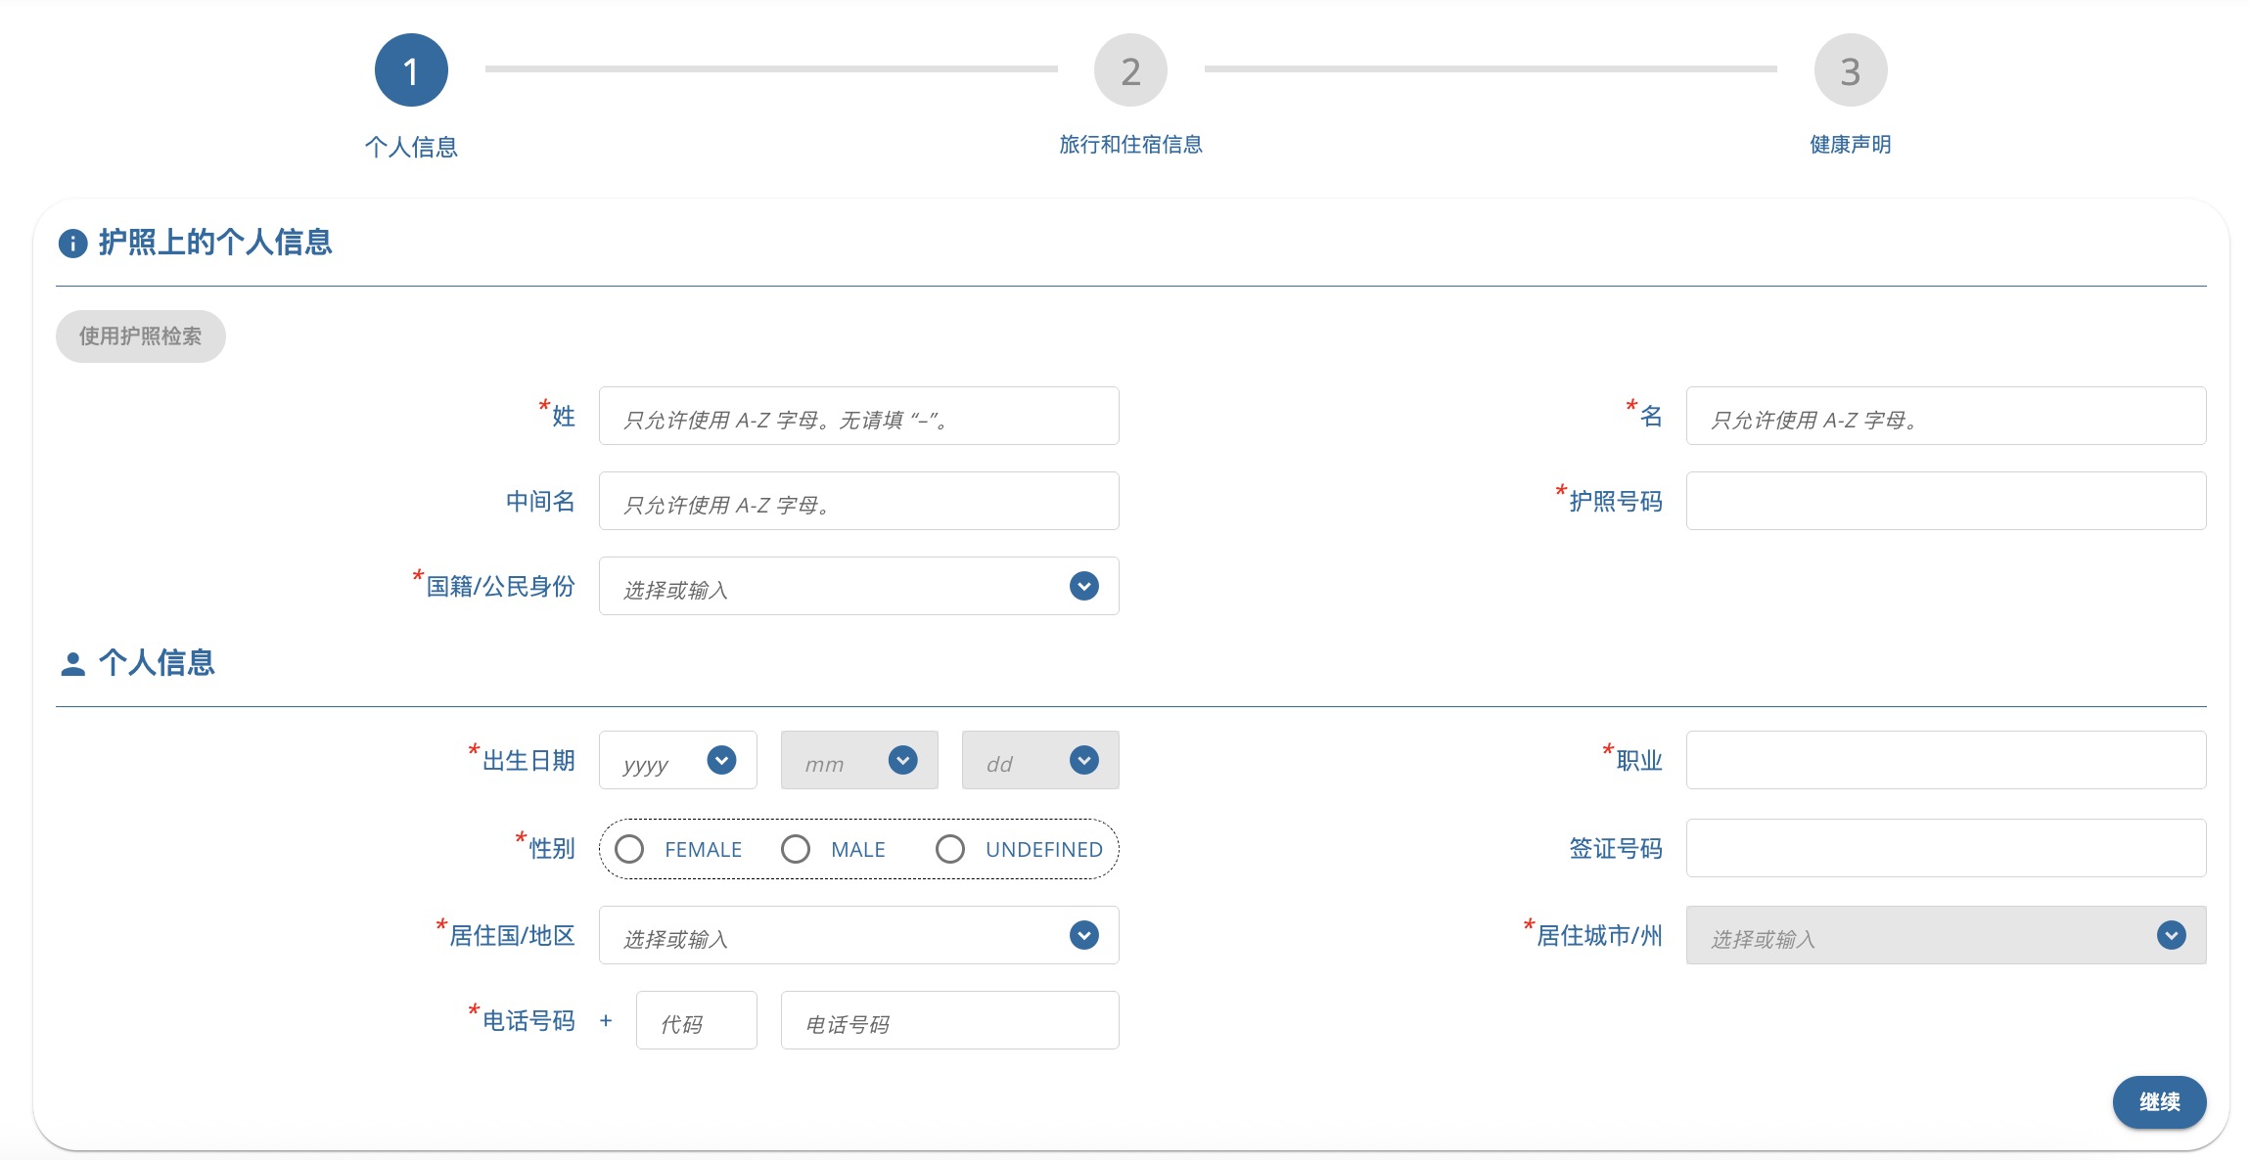Click step 2 circle 旅行和住宿信息
The height and width of the screenshot is (1160, 2249).
click(1130, 70)
